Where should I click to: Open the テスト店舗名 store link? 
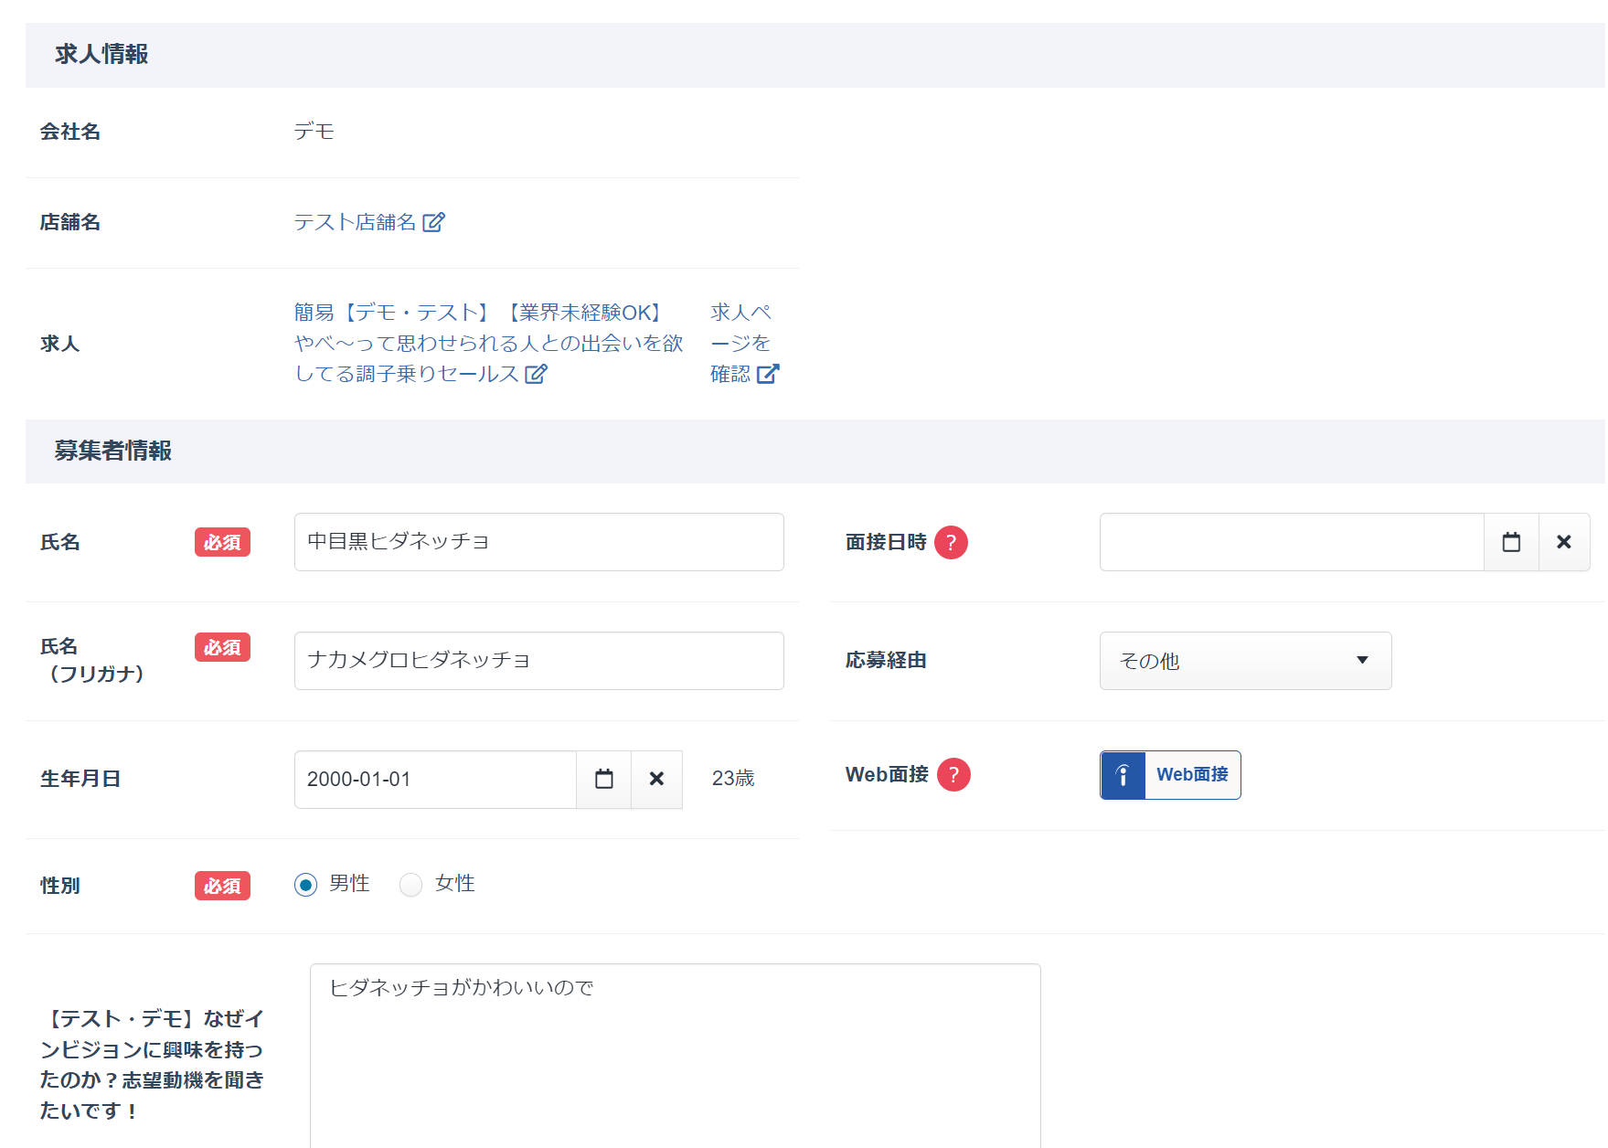click(x=355, y=222)
